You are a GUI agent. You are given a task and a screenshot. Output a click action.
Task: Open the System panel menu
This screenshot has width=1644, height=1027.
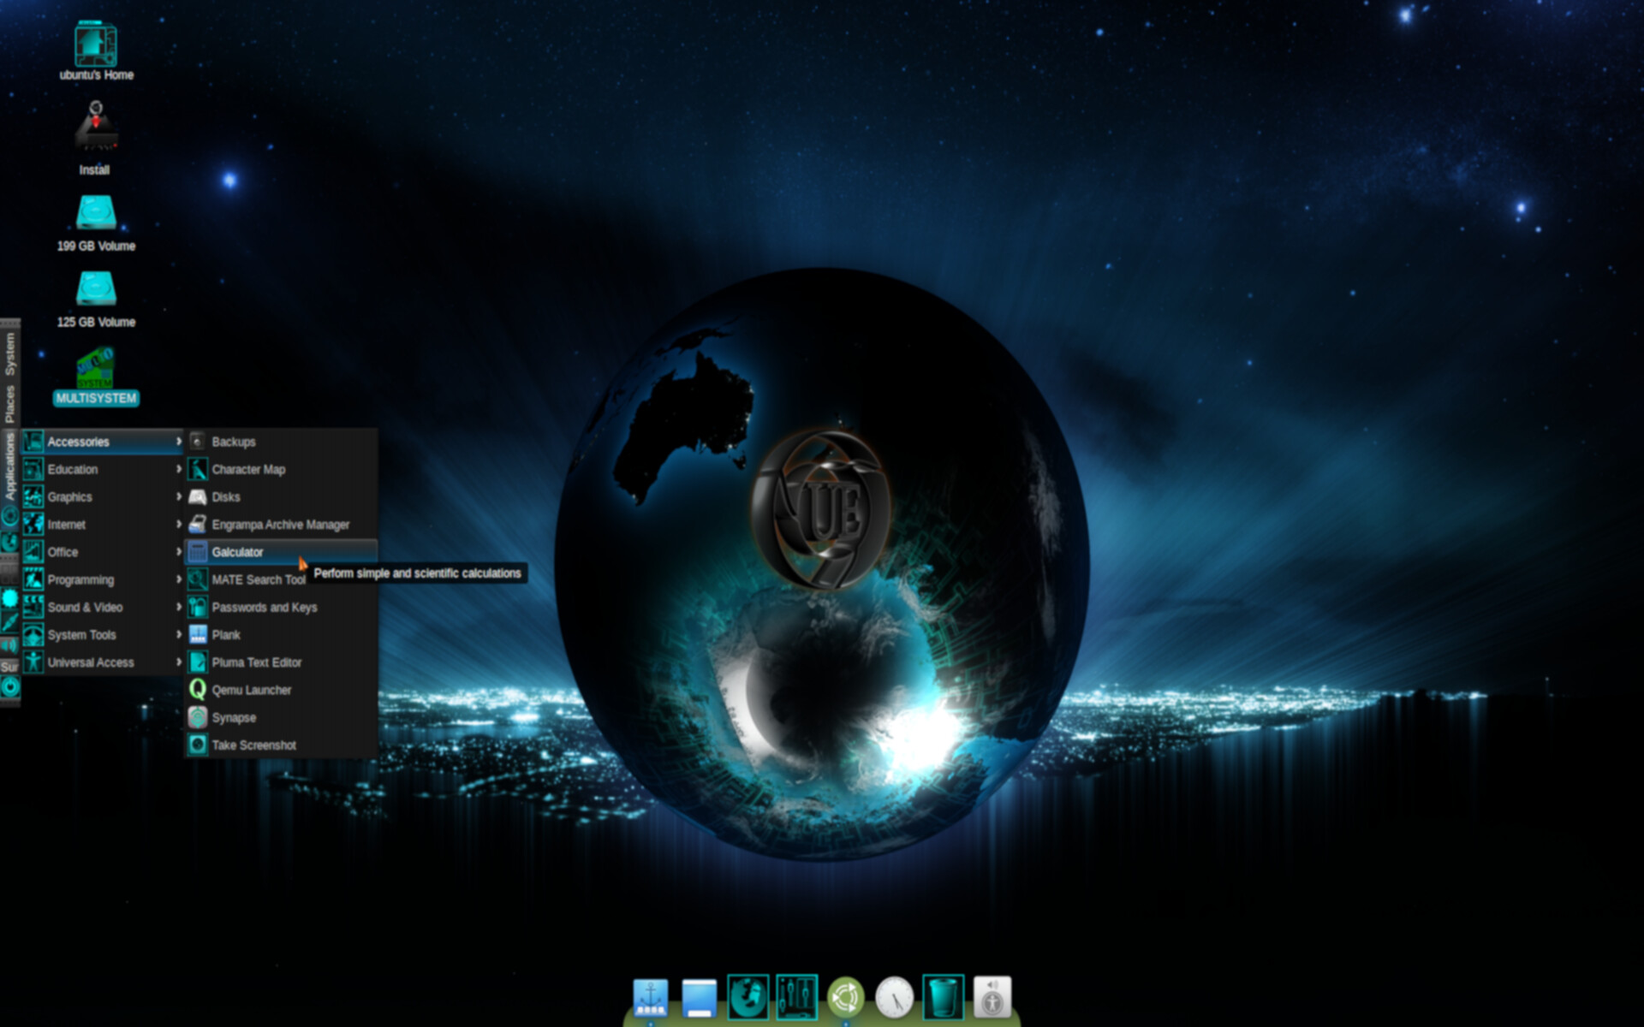click(9, 353)
